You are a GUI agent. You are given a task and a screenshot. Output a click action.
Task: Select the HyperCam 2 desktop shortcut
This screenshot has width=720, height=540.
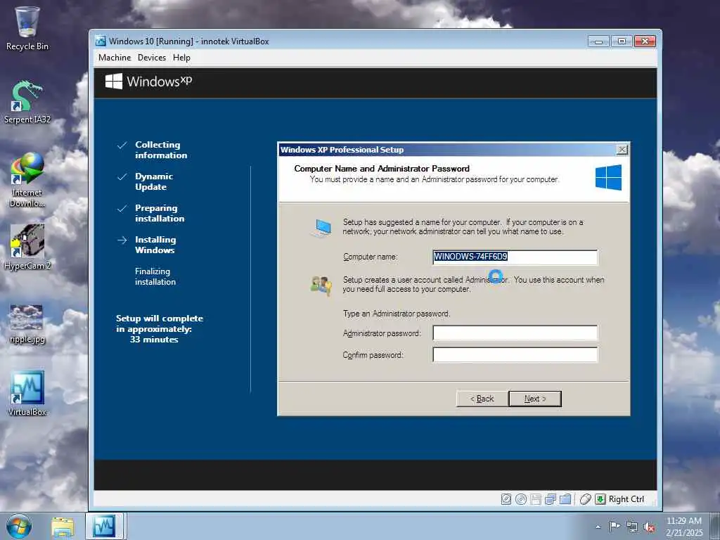[27, 247]
